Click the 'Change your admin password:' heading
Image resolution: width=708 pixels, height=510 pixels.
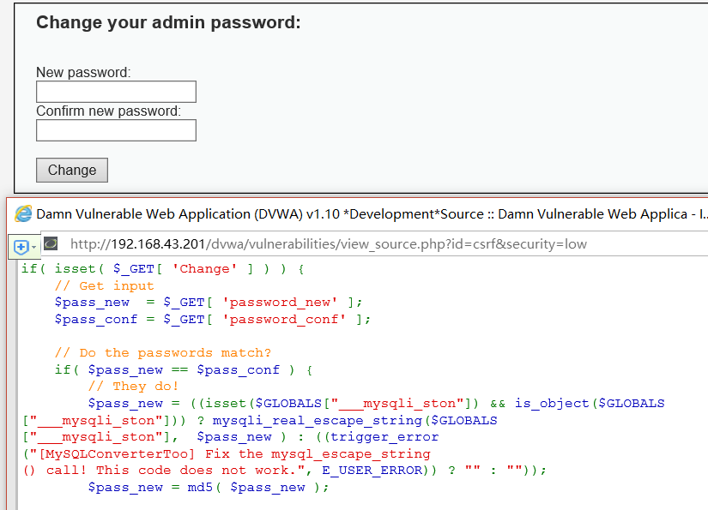[168, 23]
